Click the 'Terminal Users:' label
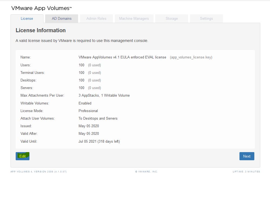Viewport: 270px width, 203px height. tap(32, 73)
